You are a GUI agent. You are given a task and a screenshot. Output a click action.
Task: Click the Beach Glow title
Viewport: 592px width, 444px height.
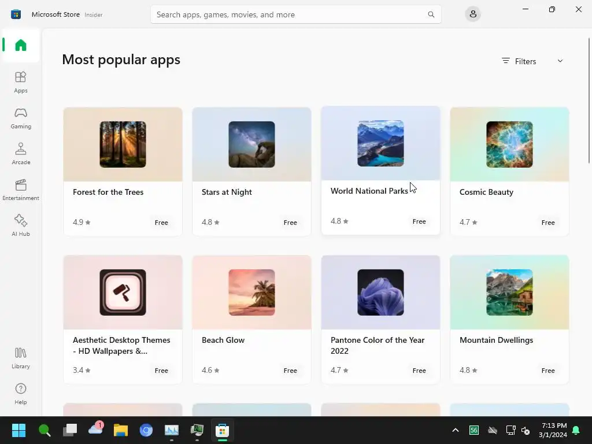[223, 340]
